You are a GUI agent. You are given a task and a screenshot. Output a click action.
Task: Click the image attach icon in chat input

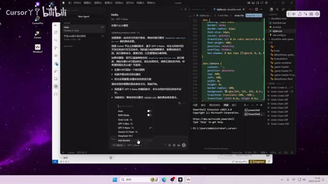point(179,145)
